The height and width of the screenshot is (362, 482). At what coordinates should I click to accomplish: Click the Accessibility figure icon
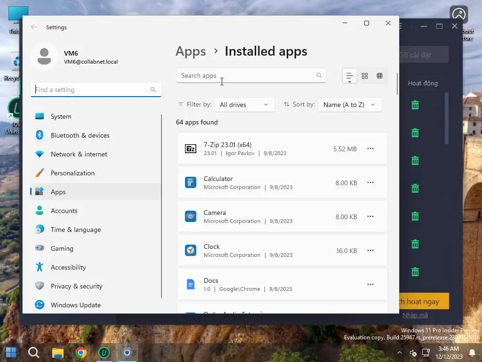click(40, 267)
